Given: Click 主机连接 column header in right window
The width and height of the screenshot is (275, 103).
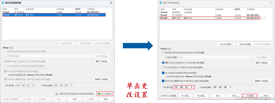Looking at the screenshot, I should click(219, 9).
